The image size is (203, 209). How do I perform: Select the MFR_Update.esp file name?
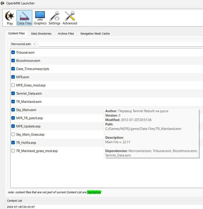pos(28,126)
